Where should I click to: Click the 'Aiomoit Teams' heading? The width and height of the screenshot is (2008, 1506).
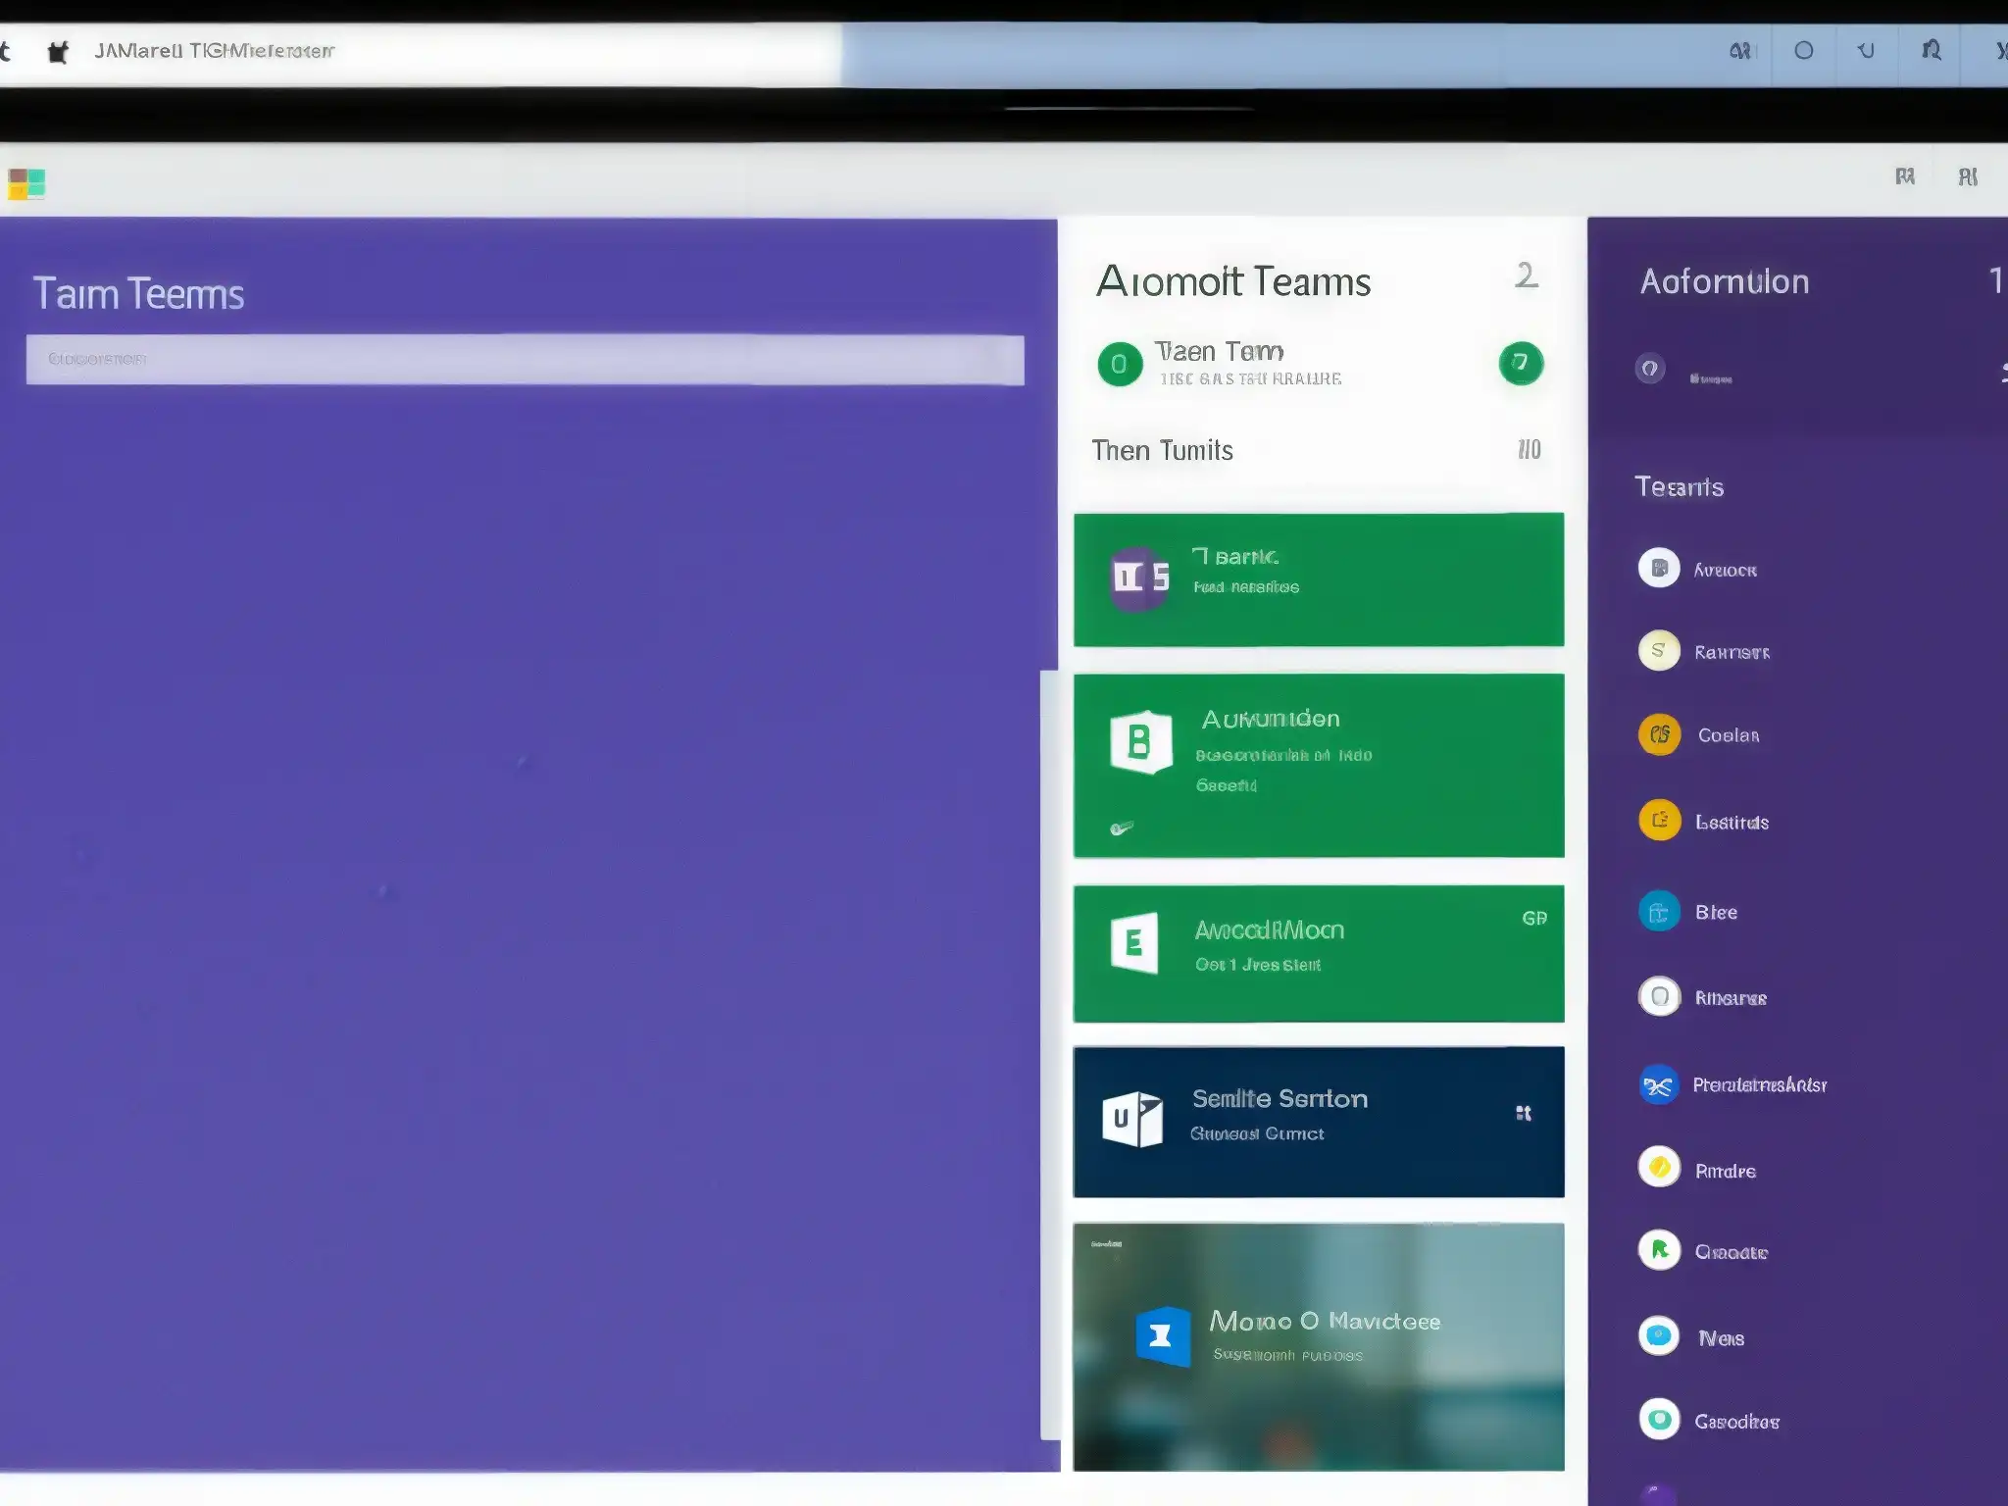click(x=1233, y=282)
